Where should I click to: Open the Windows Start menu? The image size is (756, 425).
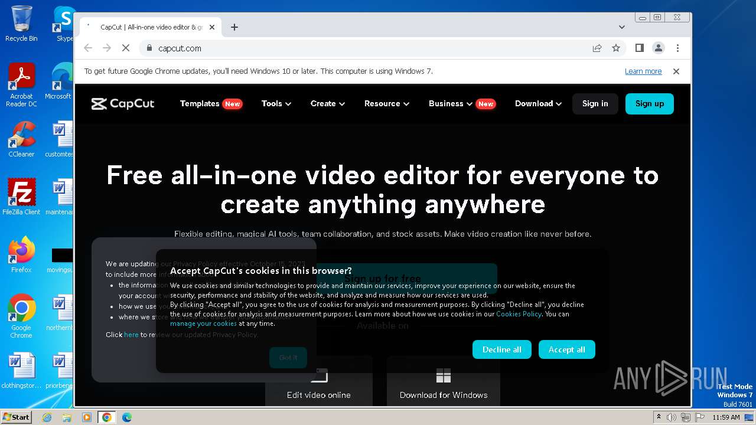pyautogui.click(x=16, y=417)
